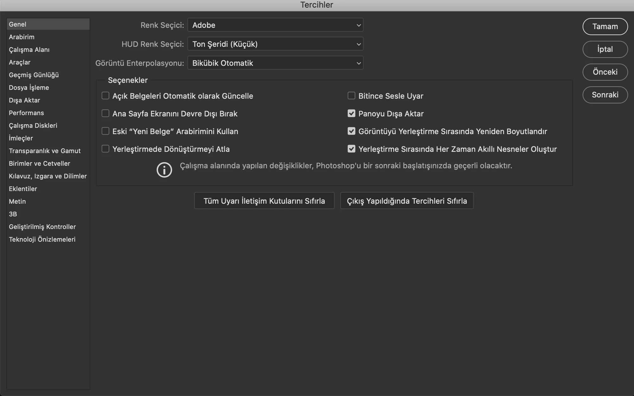The width and height of the screenshot is (634, 396).
Task: Go to Kılavuz, Izgara ve Dilimler
Action: 48,176
